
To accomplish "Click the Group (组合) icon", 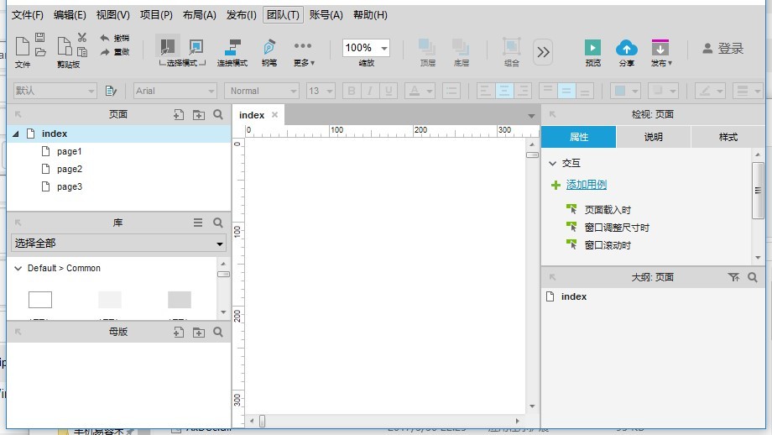I will coord(512,52).
